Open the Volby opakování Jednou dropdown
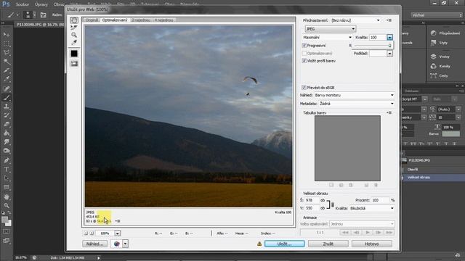The width and height of the screenshot is (465, 261). point(362,224)
